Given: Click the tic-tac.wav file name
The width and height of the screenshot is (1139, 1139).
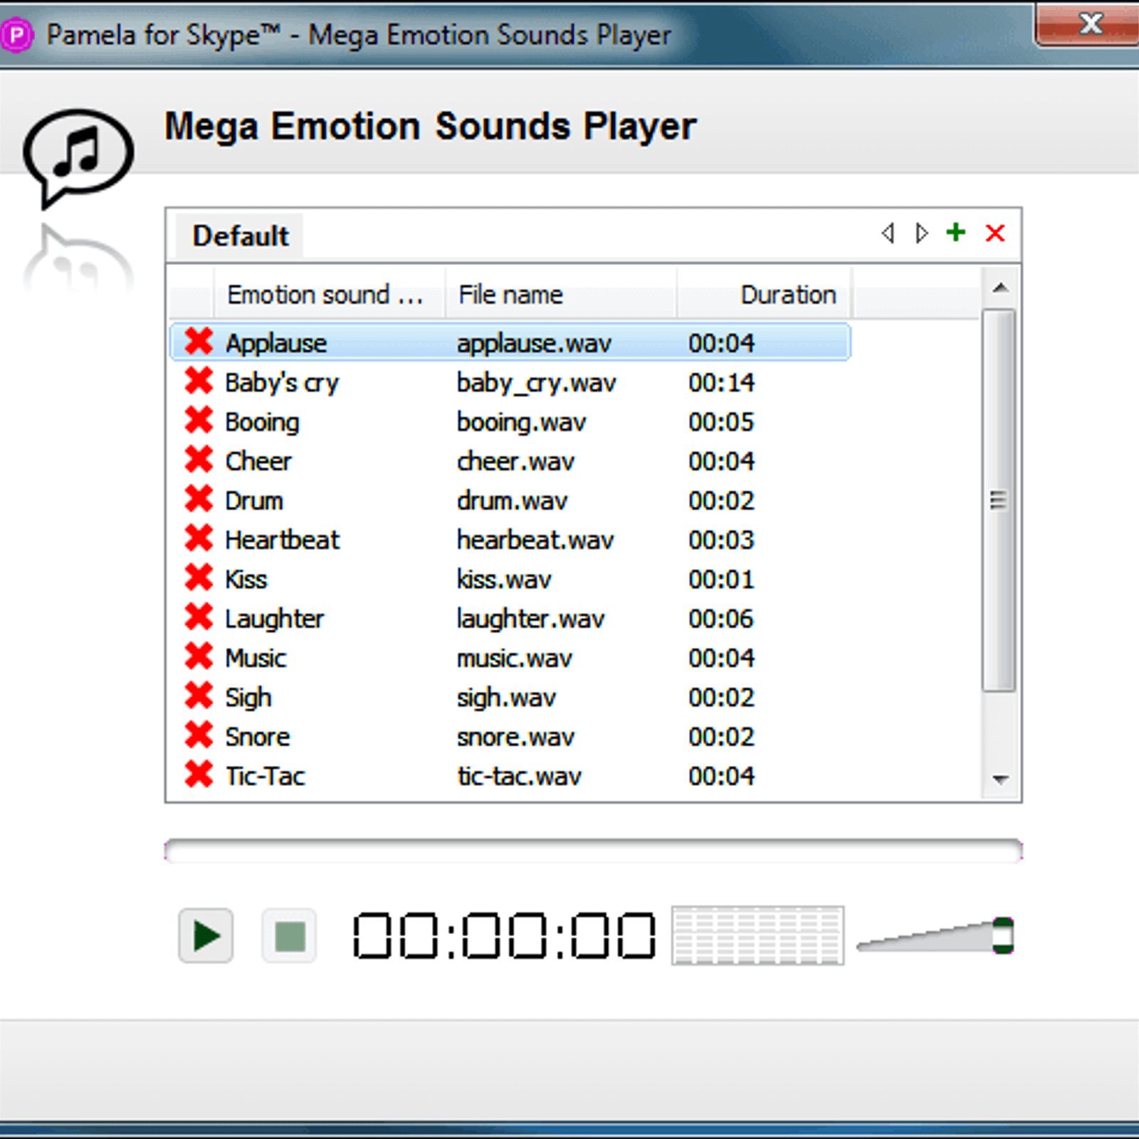Looking at the screenshot, I should pos(519,775).
